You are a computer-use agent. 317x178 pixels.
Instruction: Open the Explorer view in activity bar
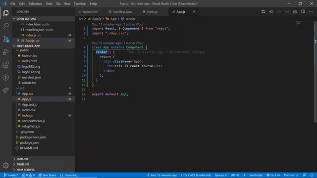point(5,13)
